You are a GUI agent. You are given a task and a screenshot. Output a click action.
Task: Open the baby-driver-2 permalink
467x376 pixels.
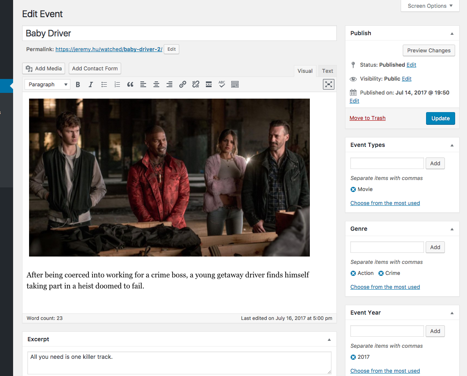109,49
